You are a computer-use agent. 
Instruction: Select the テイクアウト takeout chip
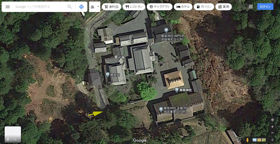point(159,7)
